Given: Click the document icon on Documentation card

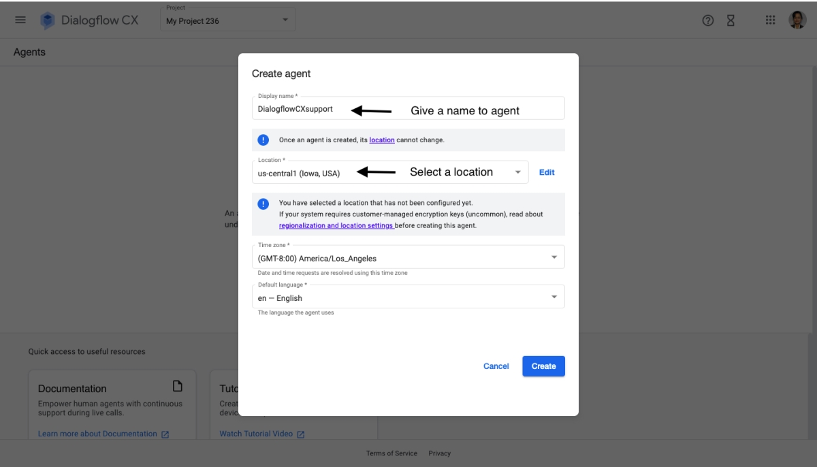Looking at the screenshot, I should click(177, 386).
